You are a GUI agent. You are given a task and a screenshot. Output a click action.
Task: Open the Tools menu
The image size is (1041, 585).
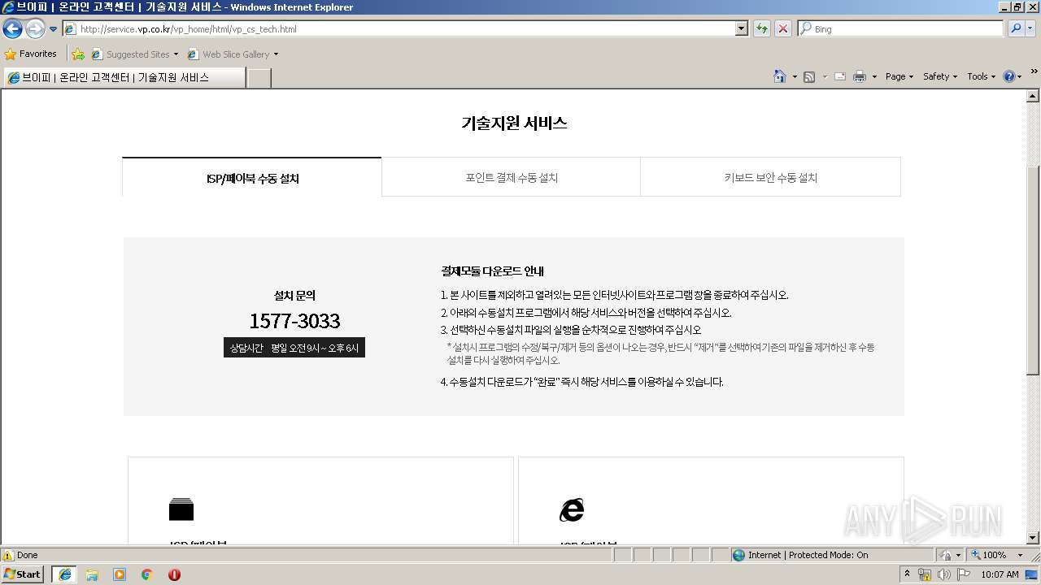981,76
